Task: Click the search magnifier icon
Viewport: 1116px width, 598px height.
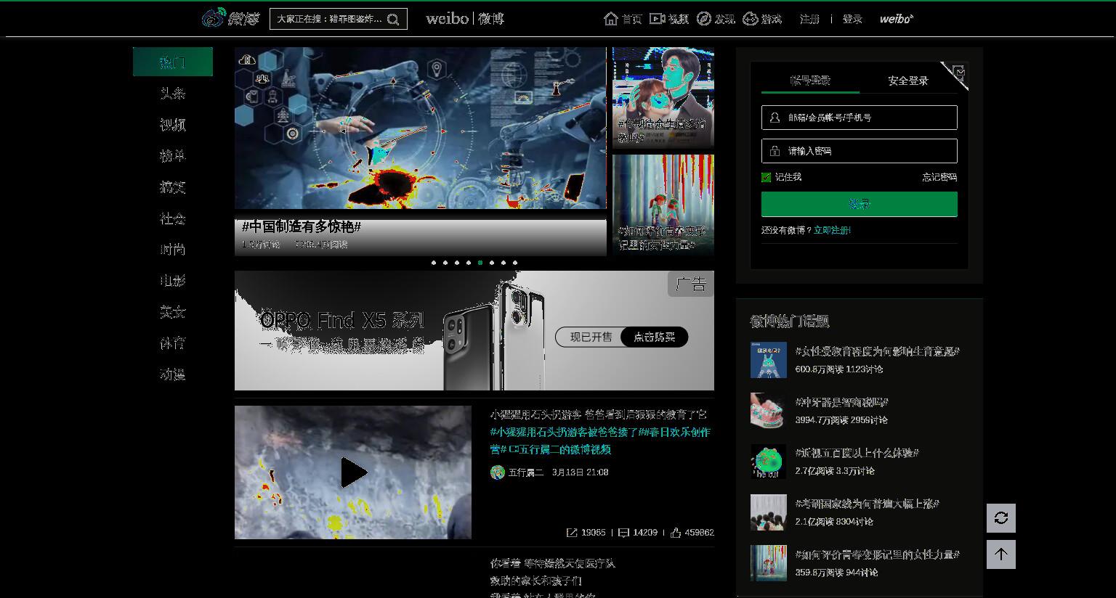Action: (393, 20)
